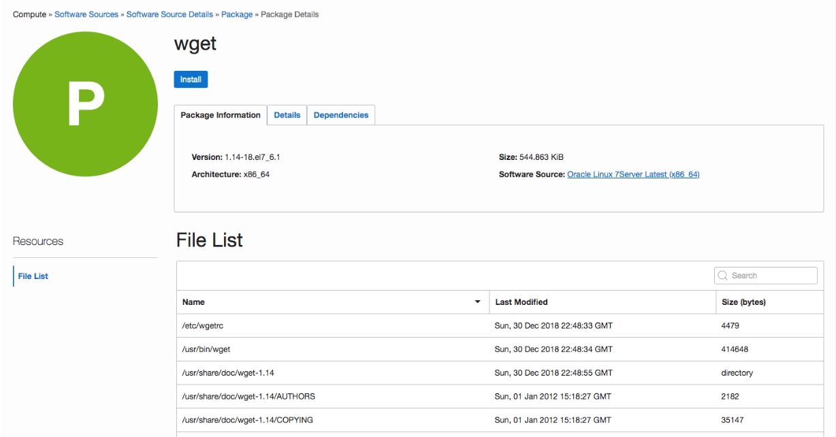Click the Name column sort arrow
Screen dimensions: 836x437
(x=477, y=302)
